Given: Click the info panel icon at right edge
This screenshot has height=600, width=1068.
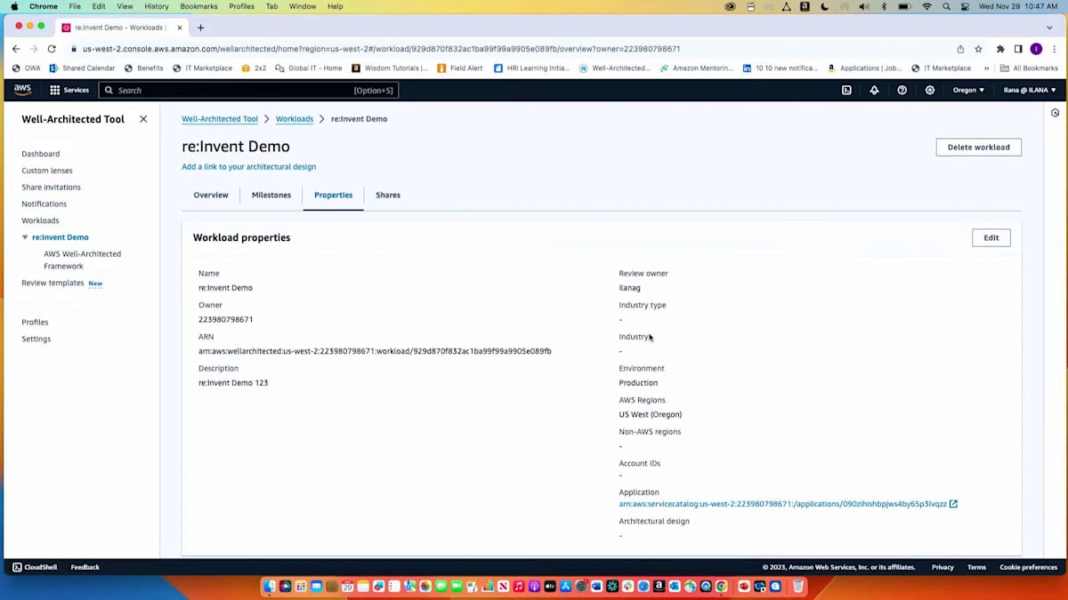Looking at the screenshot, I should tap(1055, 113).
